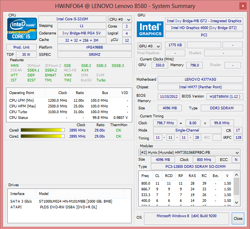Image resolution: width=250 pixels, height=229 pixels.
Task: Click the Core1 usage bar
Action: point(43,136)
